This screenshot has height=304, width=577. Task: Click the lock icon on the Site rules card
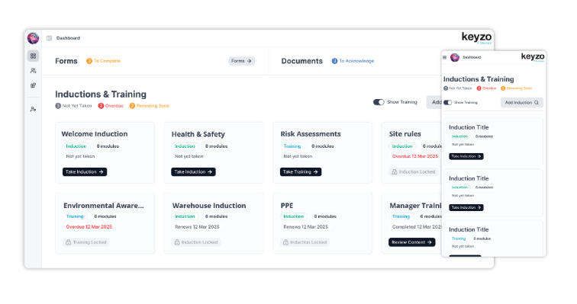pyautogui.click(x=395, y=172)
